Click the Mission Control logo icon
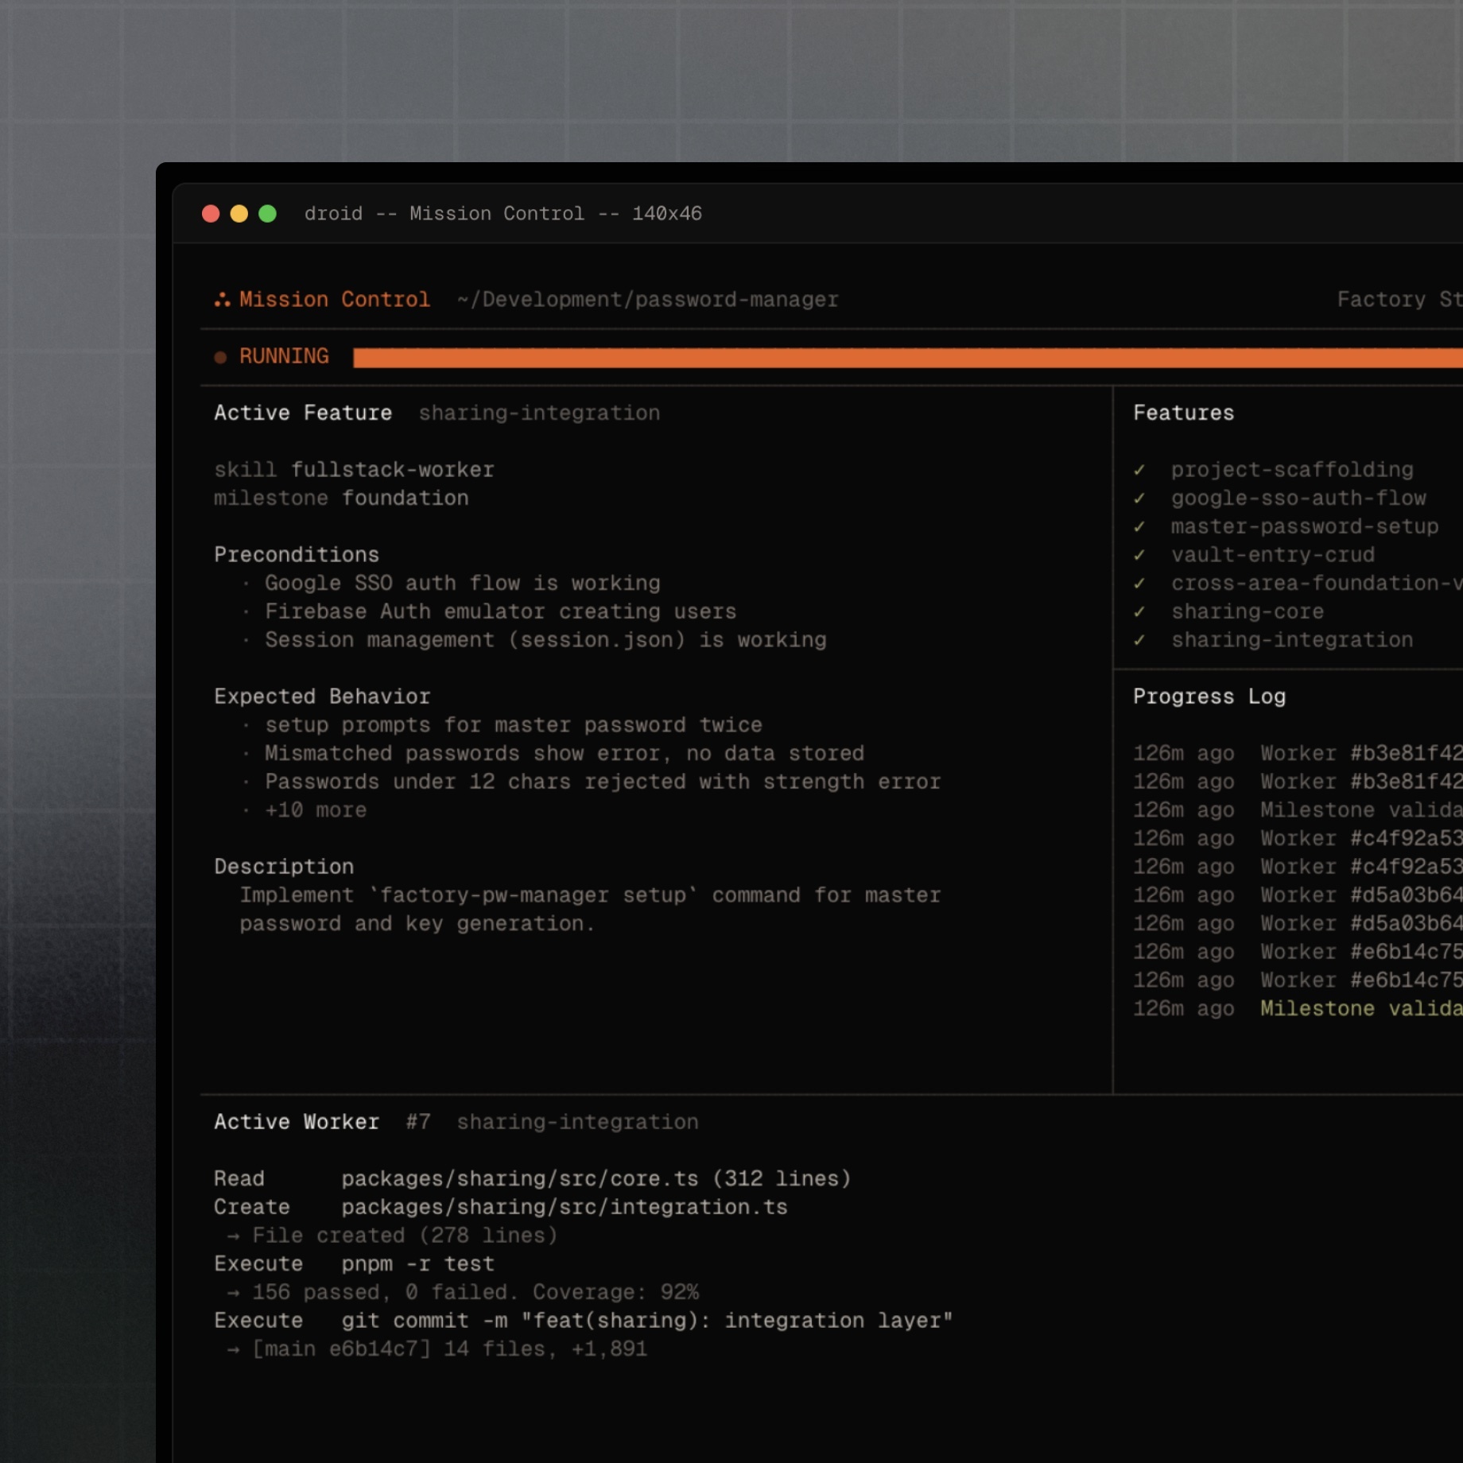 tap(222, 300)
